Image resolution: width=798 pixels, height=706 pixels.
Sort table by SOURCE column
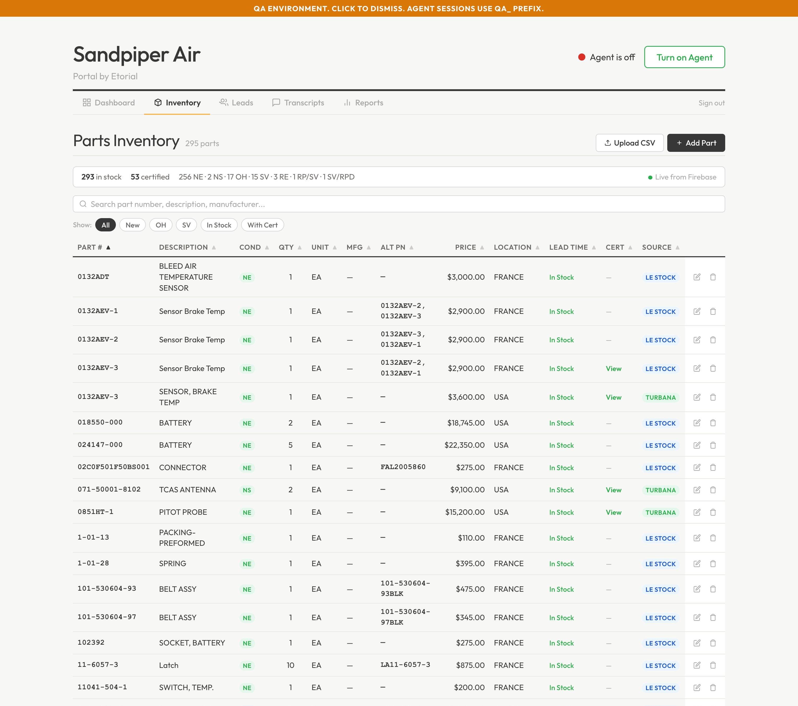pyautogui.click(x=660, y=247)
